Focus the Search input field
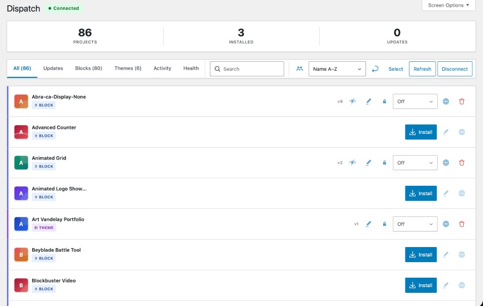Screen dimensions: 483x306 coord(247,69)
